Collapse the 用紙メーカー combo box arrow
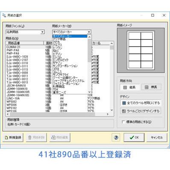This screenshot has width=170, height=170. tap(89, 32)
